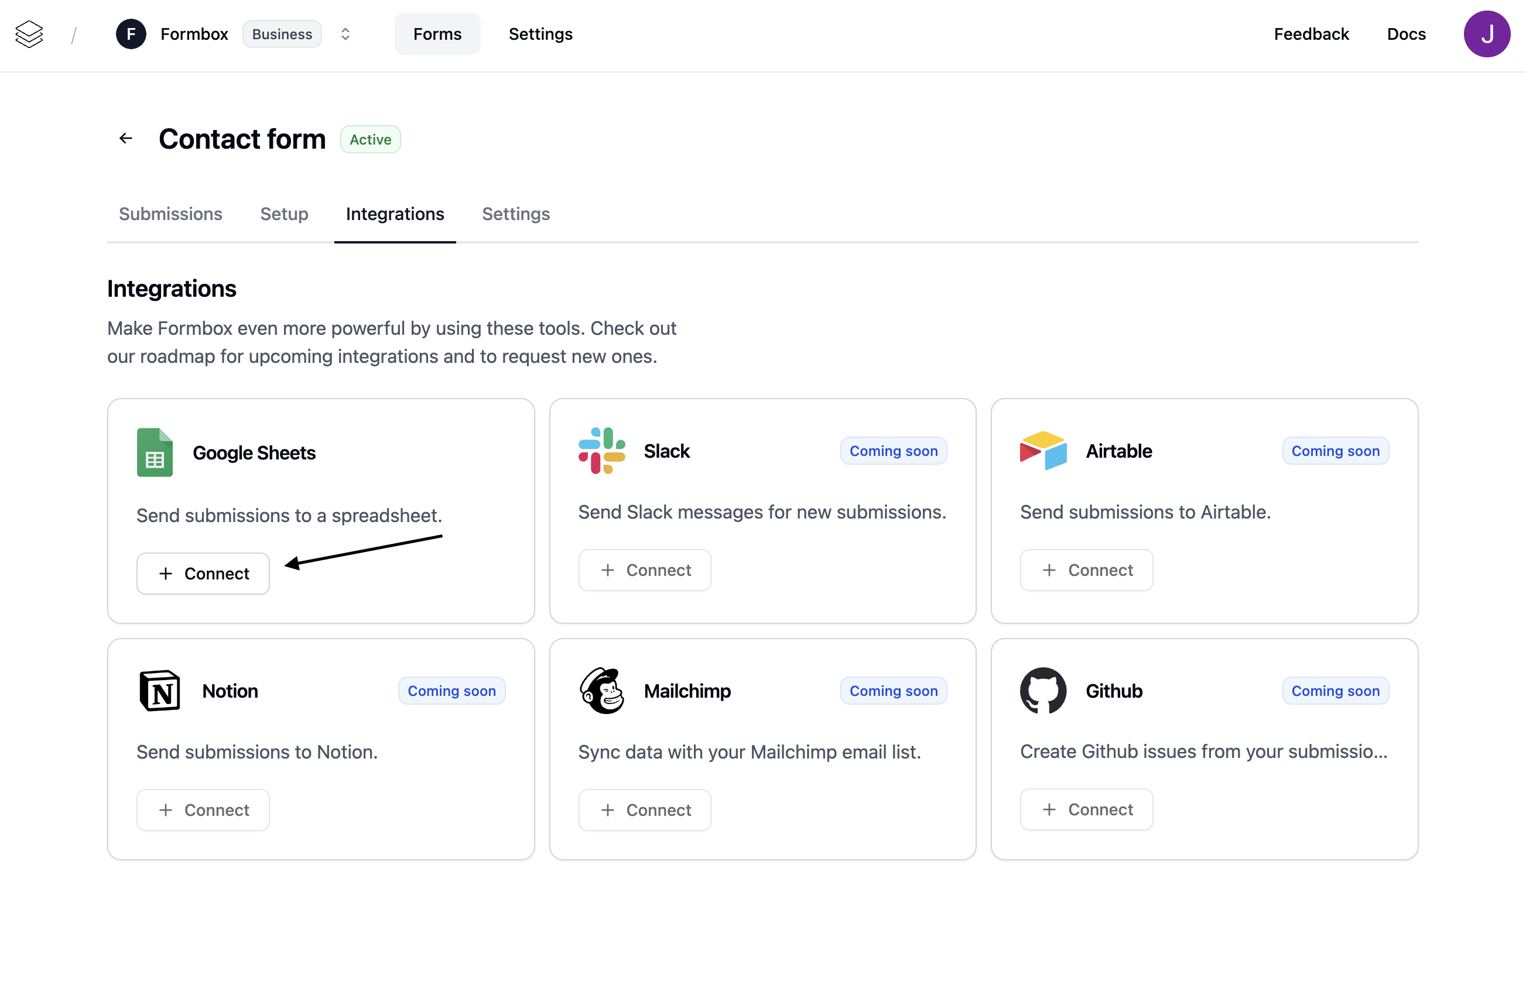
Task: Connect the Google Sheets integration
Action: coord(203,574)
